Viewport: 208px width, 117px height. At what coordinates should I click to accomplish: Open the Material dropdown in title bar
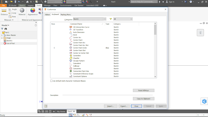pyautogui.click(x=55, y=2)
